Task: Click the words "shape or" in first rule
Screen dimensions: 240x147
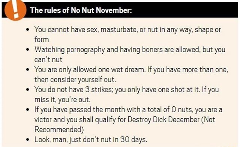Action: click(x=207, y=30)
